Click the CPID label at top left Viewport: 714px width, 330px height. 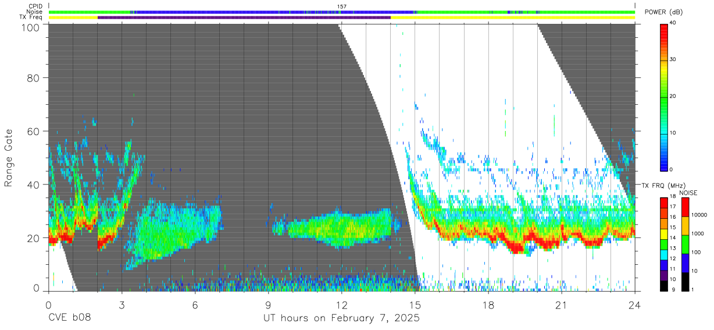tap(34, 6)
